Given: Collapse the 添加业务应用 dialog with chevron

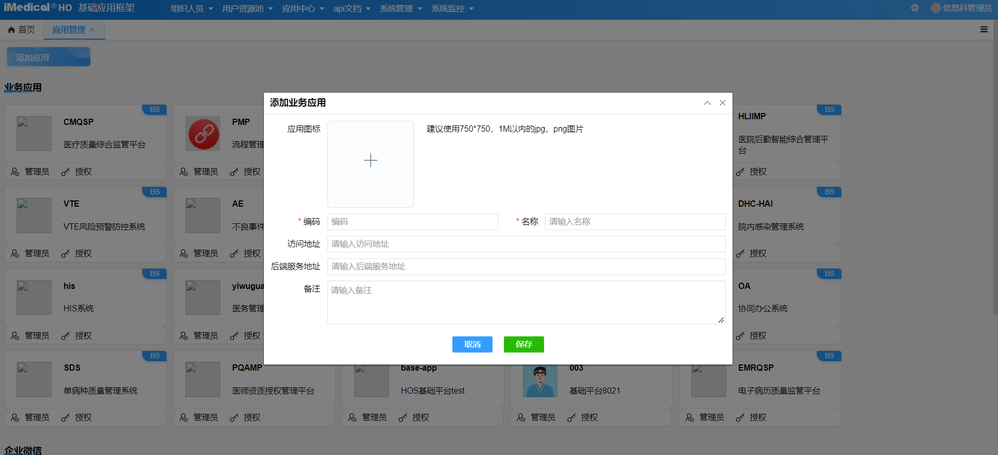Looking at the screenshot, I should tap(707, 103).
